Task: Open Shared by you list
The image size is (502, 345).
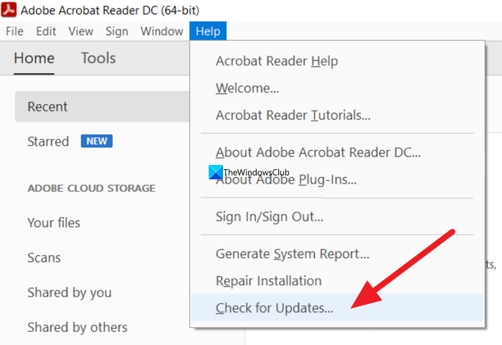Action: (x=70, y=293)
